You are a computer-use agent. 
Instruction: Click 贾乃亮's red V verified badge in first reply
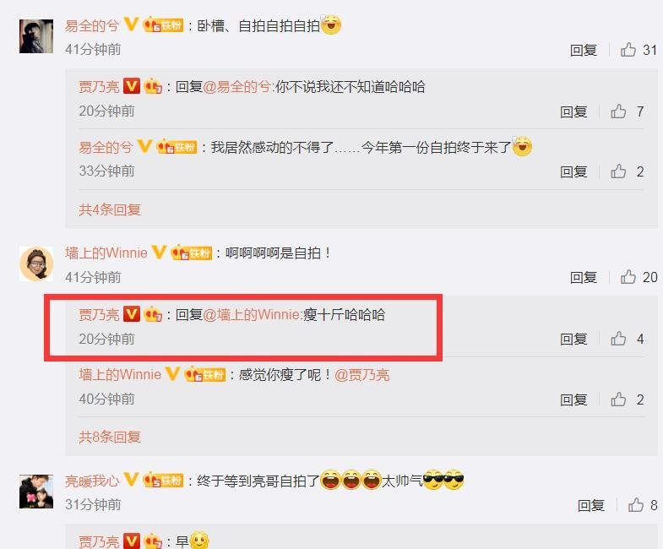(x=132, y=86)
